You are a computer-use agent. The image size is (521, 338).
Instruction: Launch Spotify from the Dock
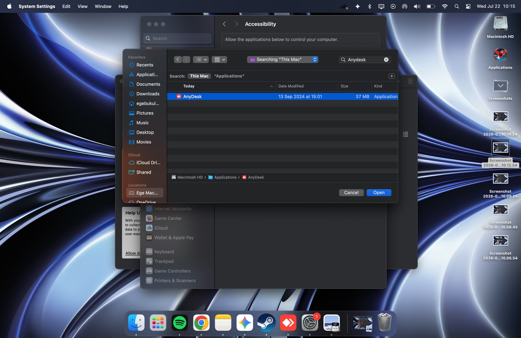tap(179, 323)
